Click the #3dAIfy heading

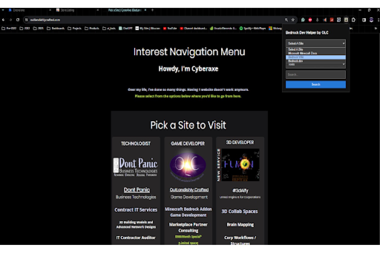click(x=240, y=191)
